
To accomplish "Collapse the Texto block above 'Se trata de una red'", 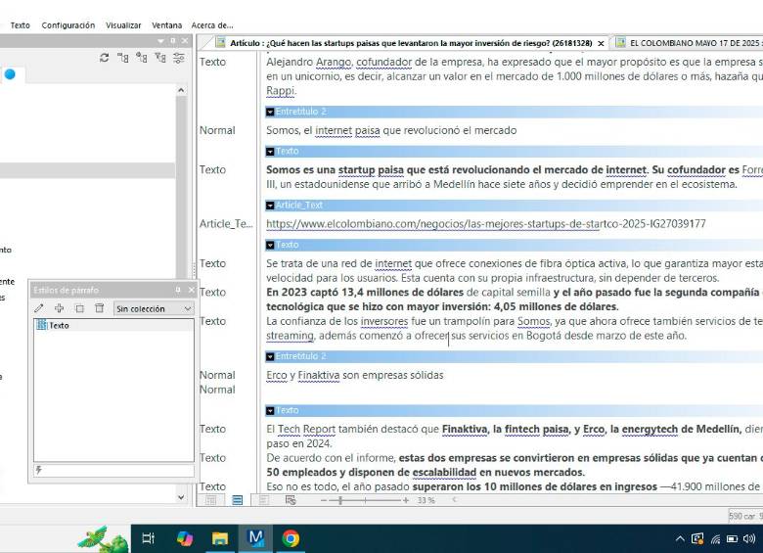I will pyautogui.click(x=270, y=245).
